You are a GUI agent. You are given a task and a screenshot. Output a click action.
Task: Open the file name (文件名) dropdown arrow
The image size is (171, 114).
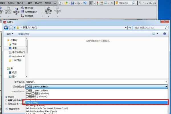tap(166, 82)
